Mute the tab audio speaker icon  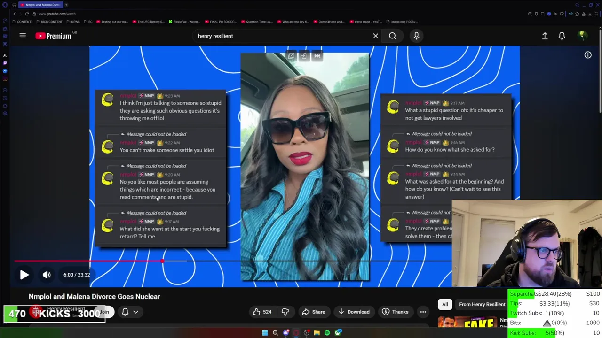[x=570, y=14]
